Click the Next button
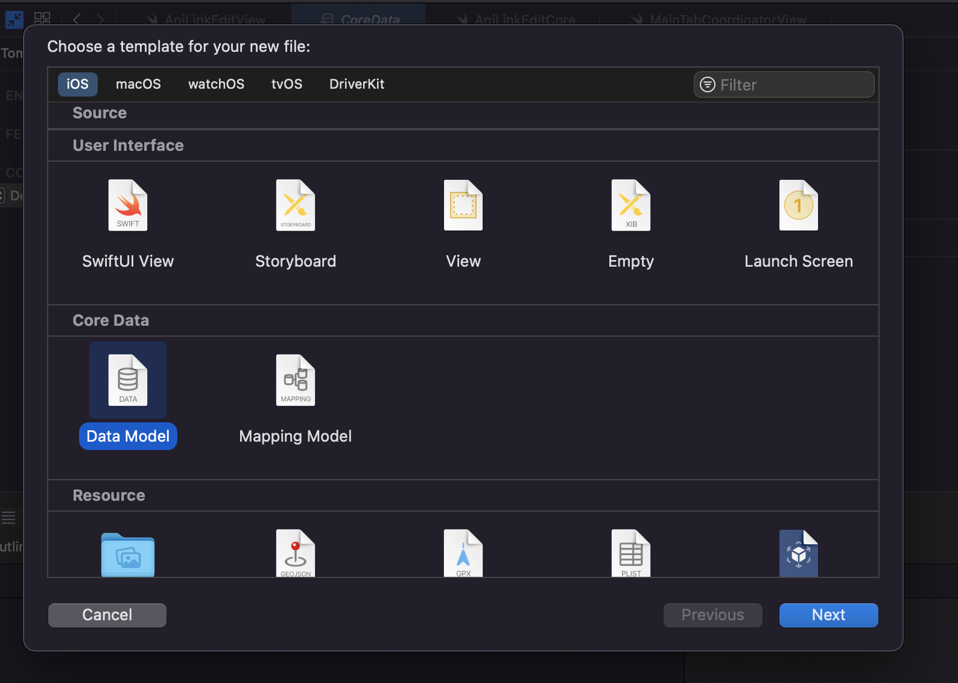Screen dimensions: 958x683 [x=828, y=615]
